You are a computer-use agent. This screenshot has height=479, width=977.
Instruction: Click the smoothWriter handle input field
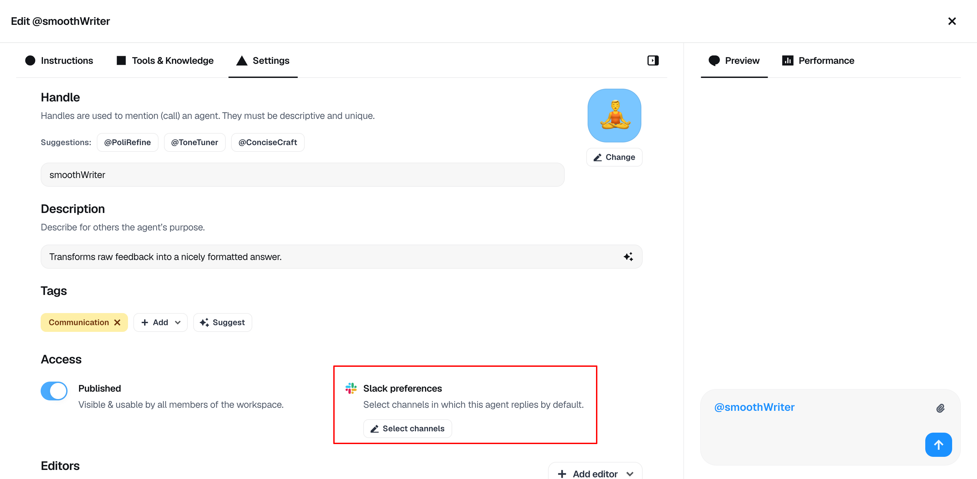(302, 175)
